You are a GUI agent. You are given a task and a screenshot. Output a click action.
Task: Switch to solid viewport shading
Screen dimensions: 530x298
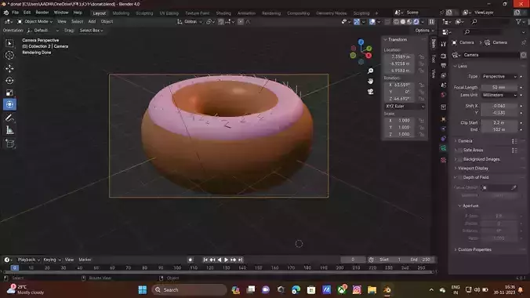[403, 22]
